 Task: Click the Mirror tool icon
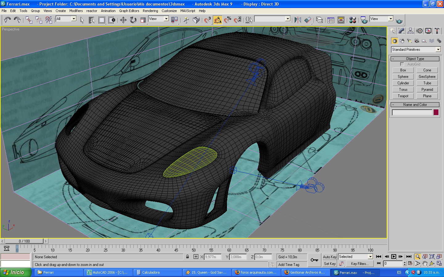pyautogui.click(x=298, y=20)
